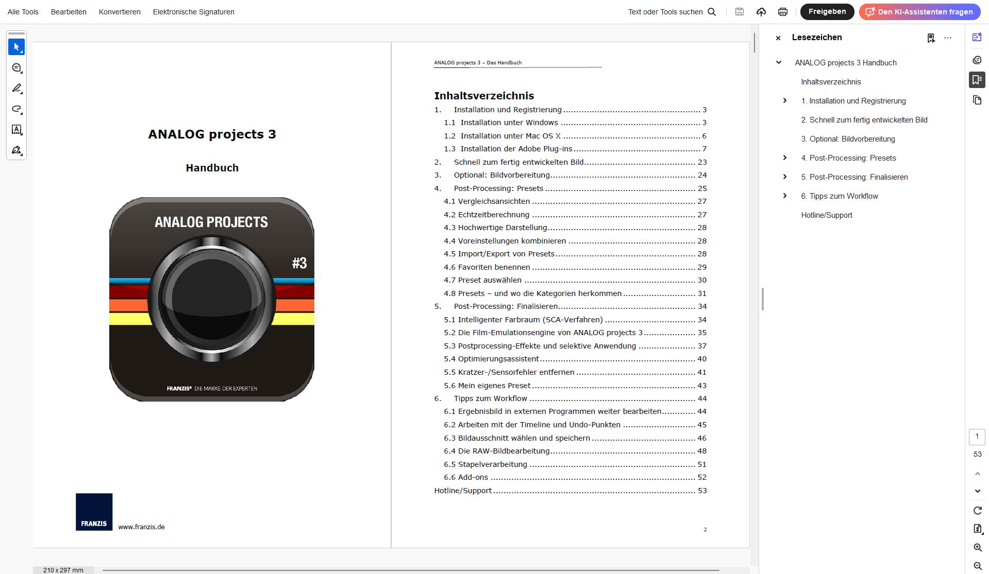Select the text box selection tool

click(x=16, y=129)
